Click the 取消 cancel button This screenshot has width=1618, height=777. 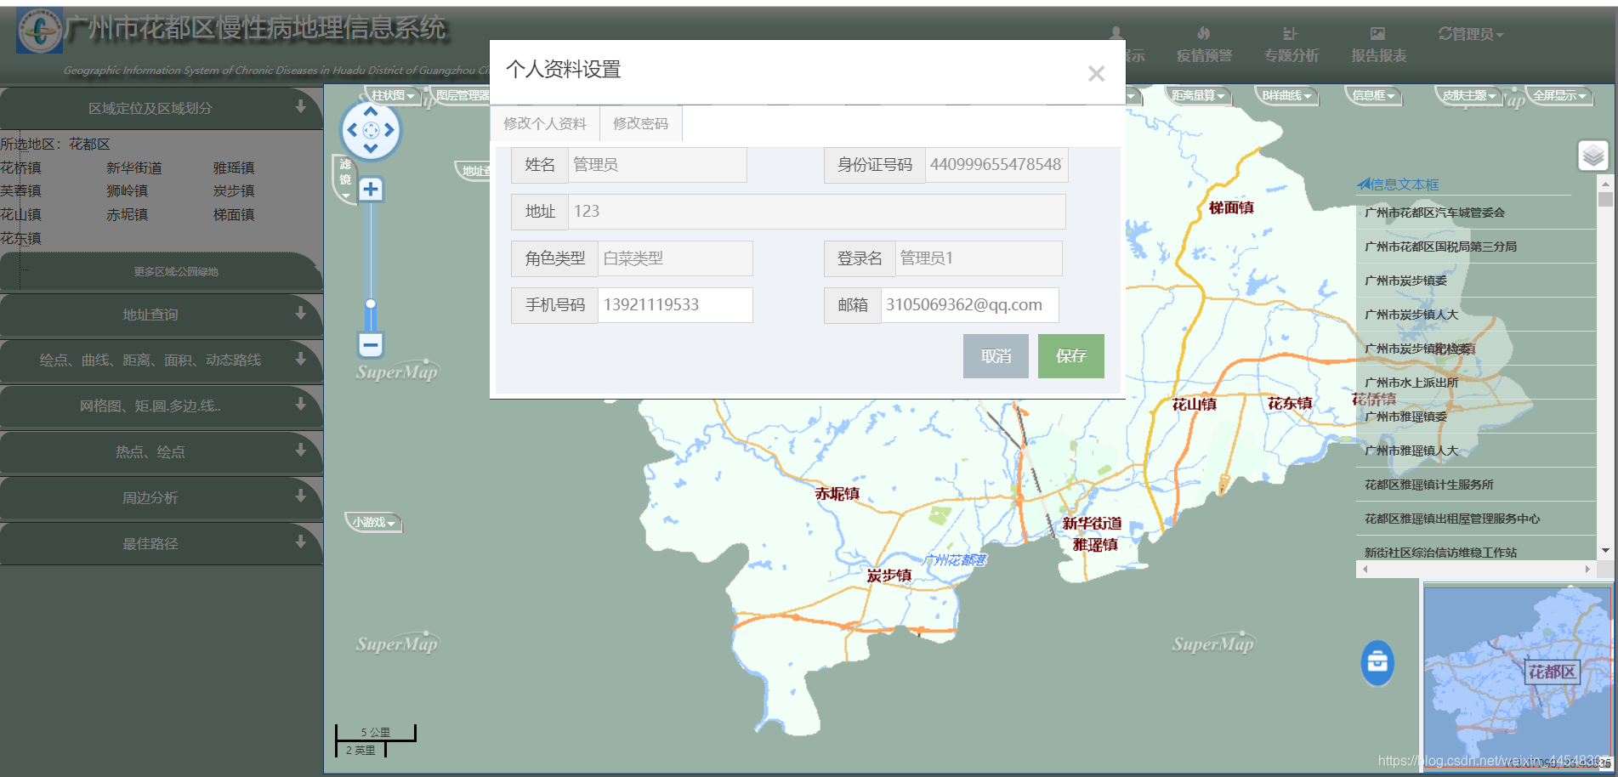996,356
